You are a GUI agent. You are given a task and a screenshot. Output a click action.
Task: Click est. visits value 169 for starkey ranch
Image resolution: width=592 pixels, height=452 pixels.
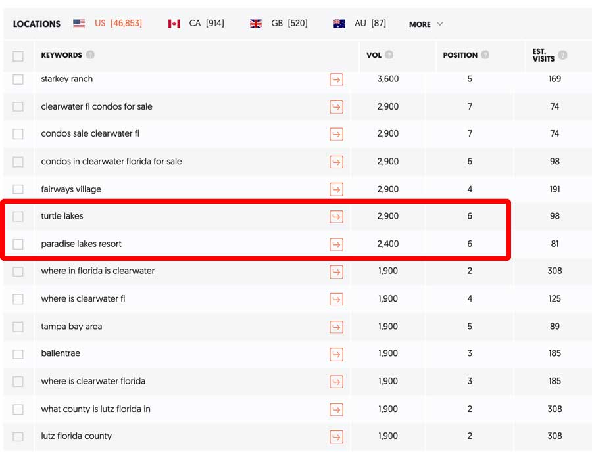(555, 79)
